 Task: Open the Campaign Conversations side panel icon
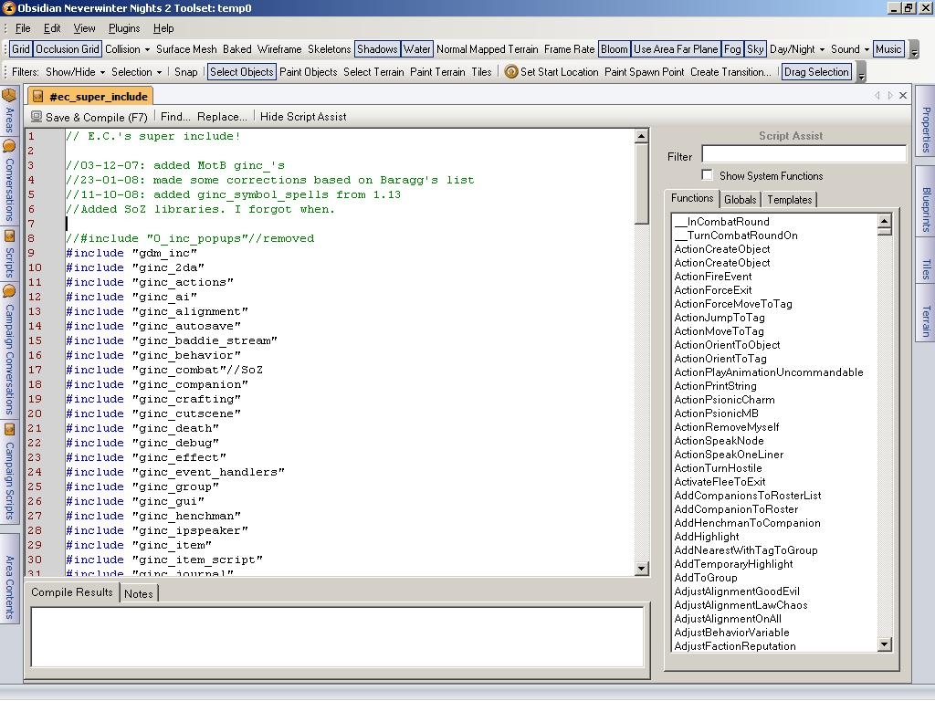(x=10, y=292)
